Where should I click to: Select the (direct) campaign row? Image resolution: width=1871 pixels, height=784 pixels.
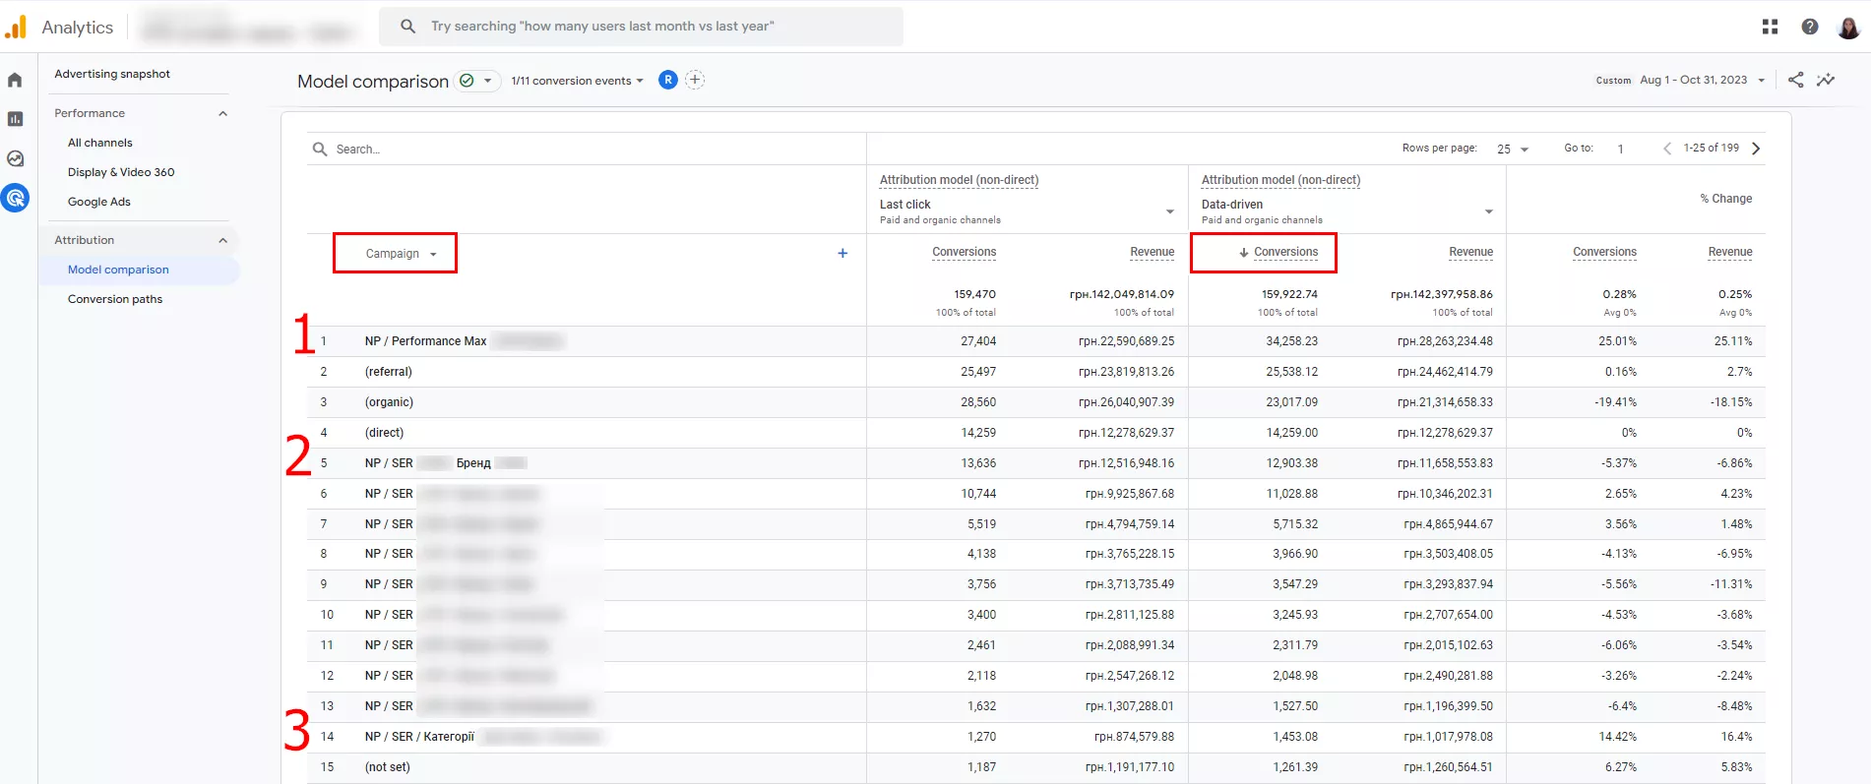pyautogui.click(x=1035, y=433)
